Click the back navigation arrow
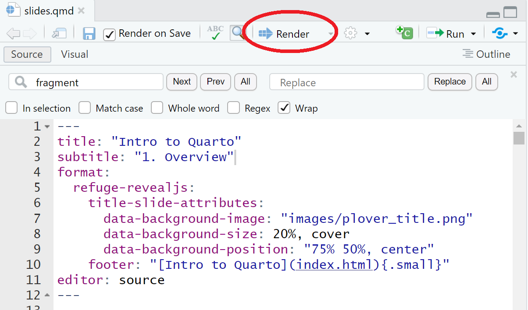The height and width of the screenshot is (310, 528). pyautogui.click(x=13, y=33)
